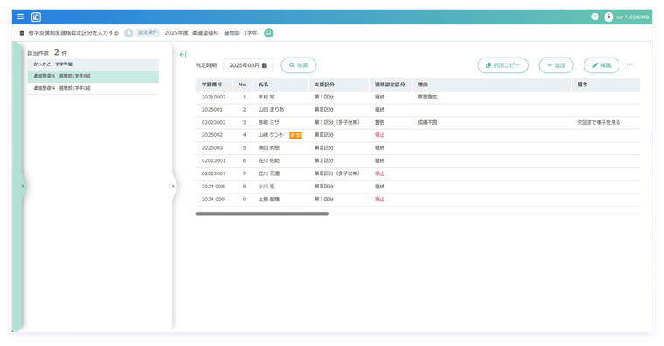Click student number 2024 009
This screenshot has width=664, height=346.
coord(213,199)
